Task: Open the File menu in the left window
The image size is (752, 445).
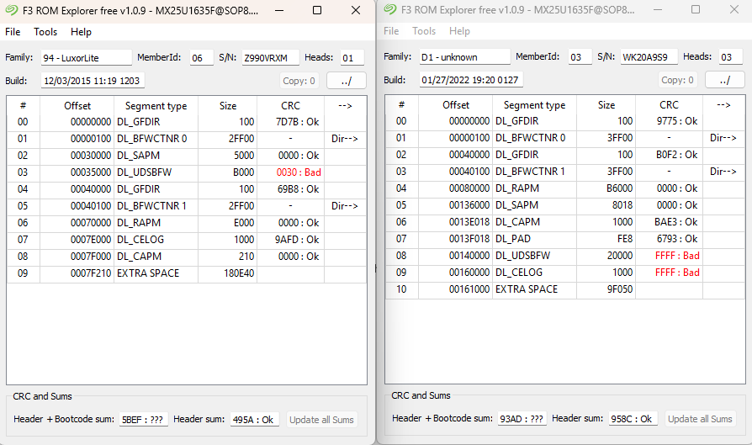Action: (13, 32)
